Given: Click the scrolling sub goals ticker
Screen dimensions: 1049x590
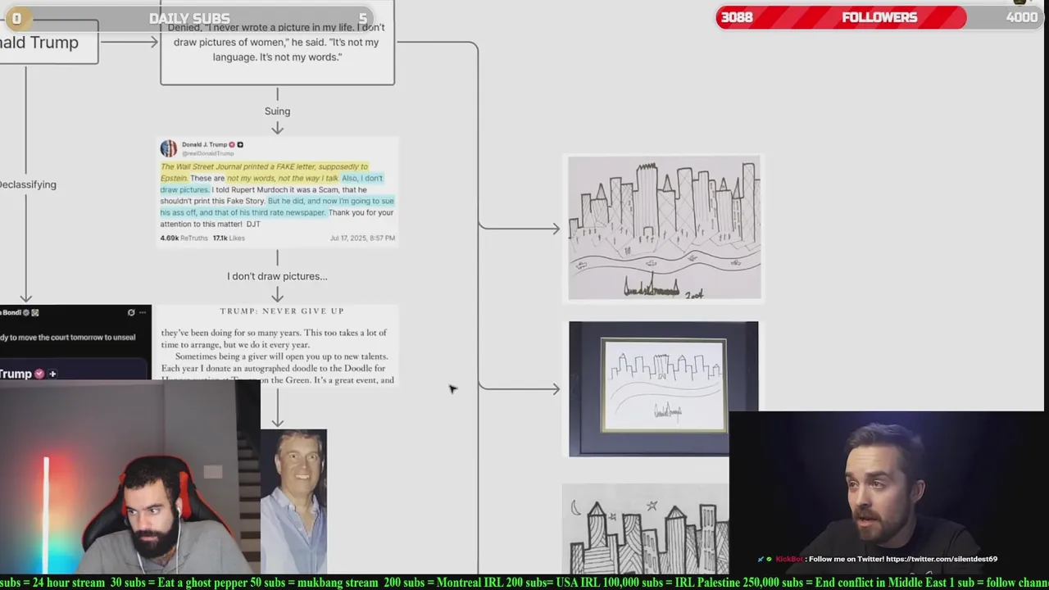Looking at the screenshot, I should (x=524, y=583).
